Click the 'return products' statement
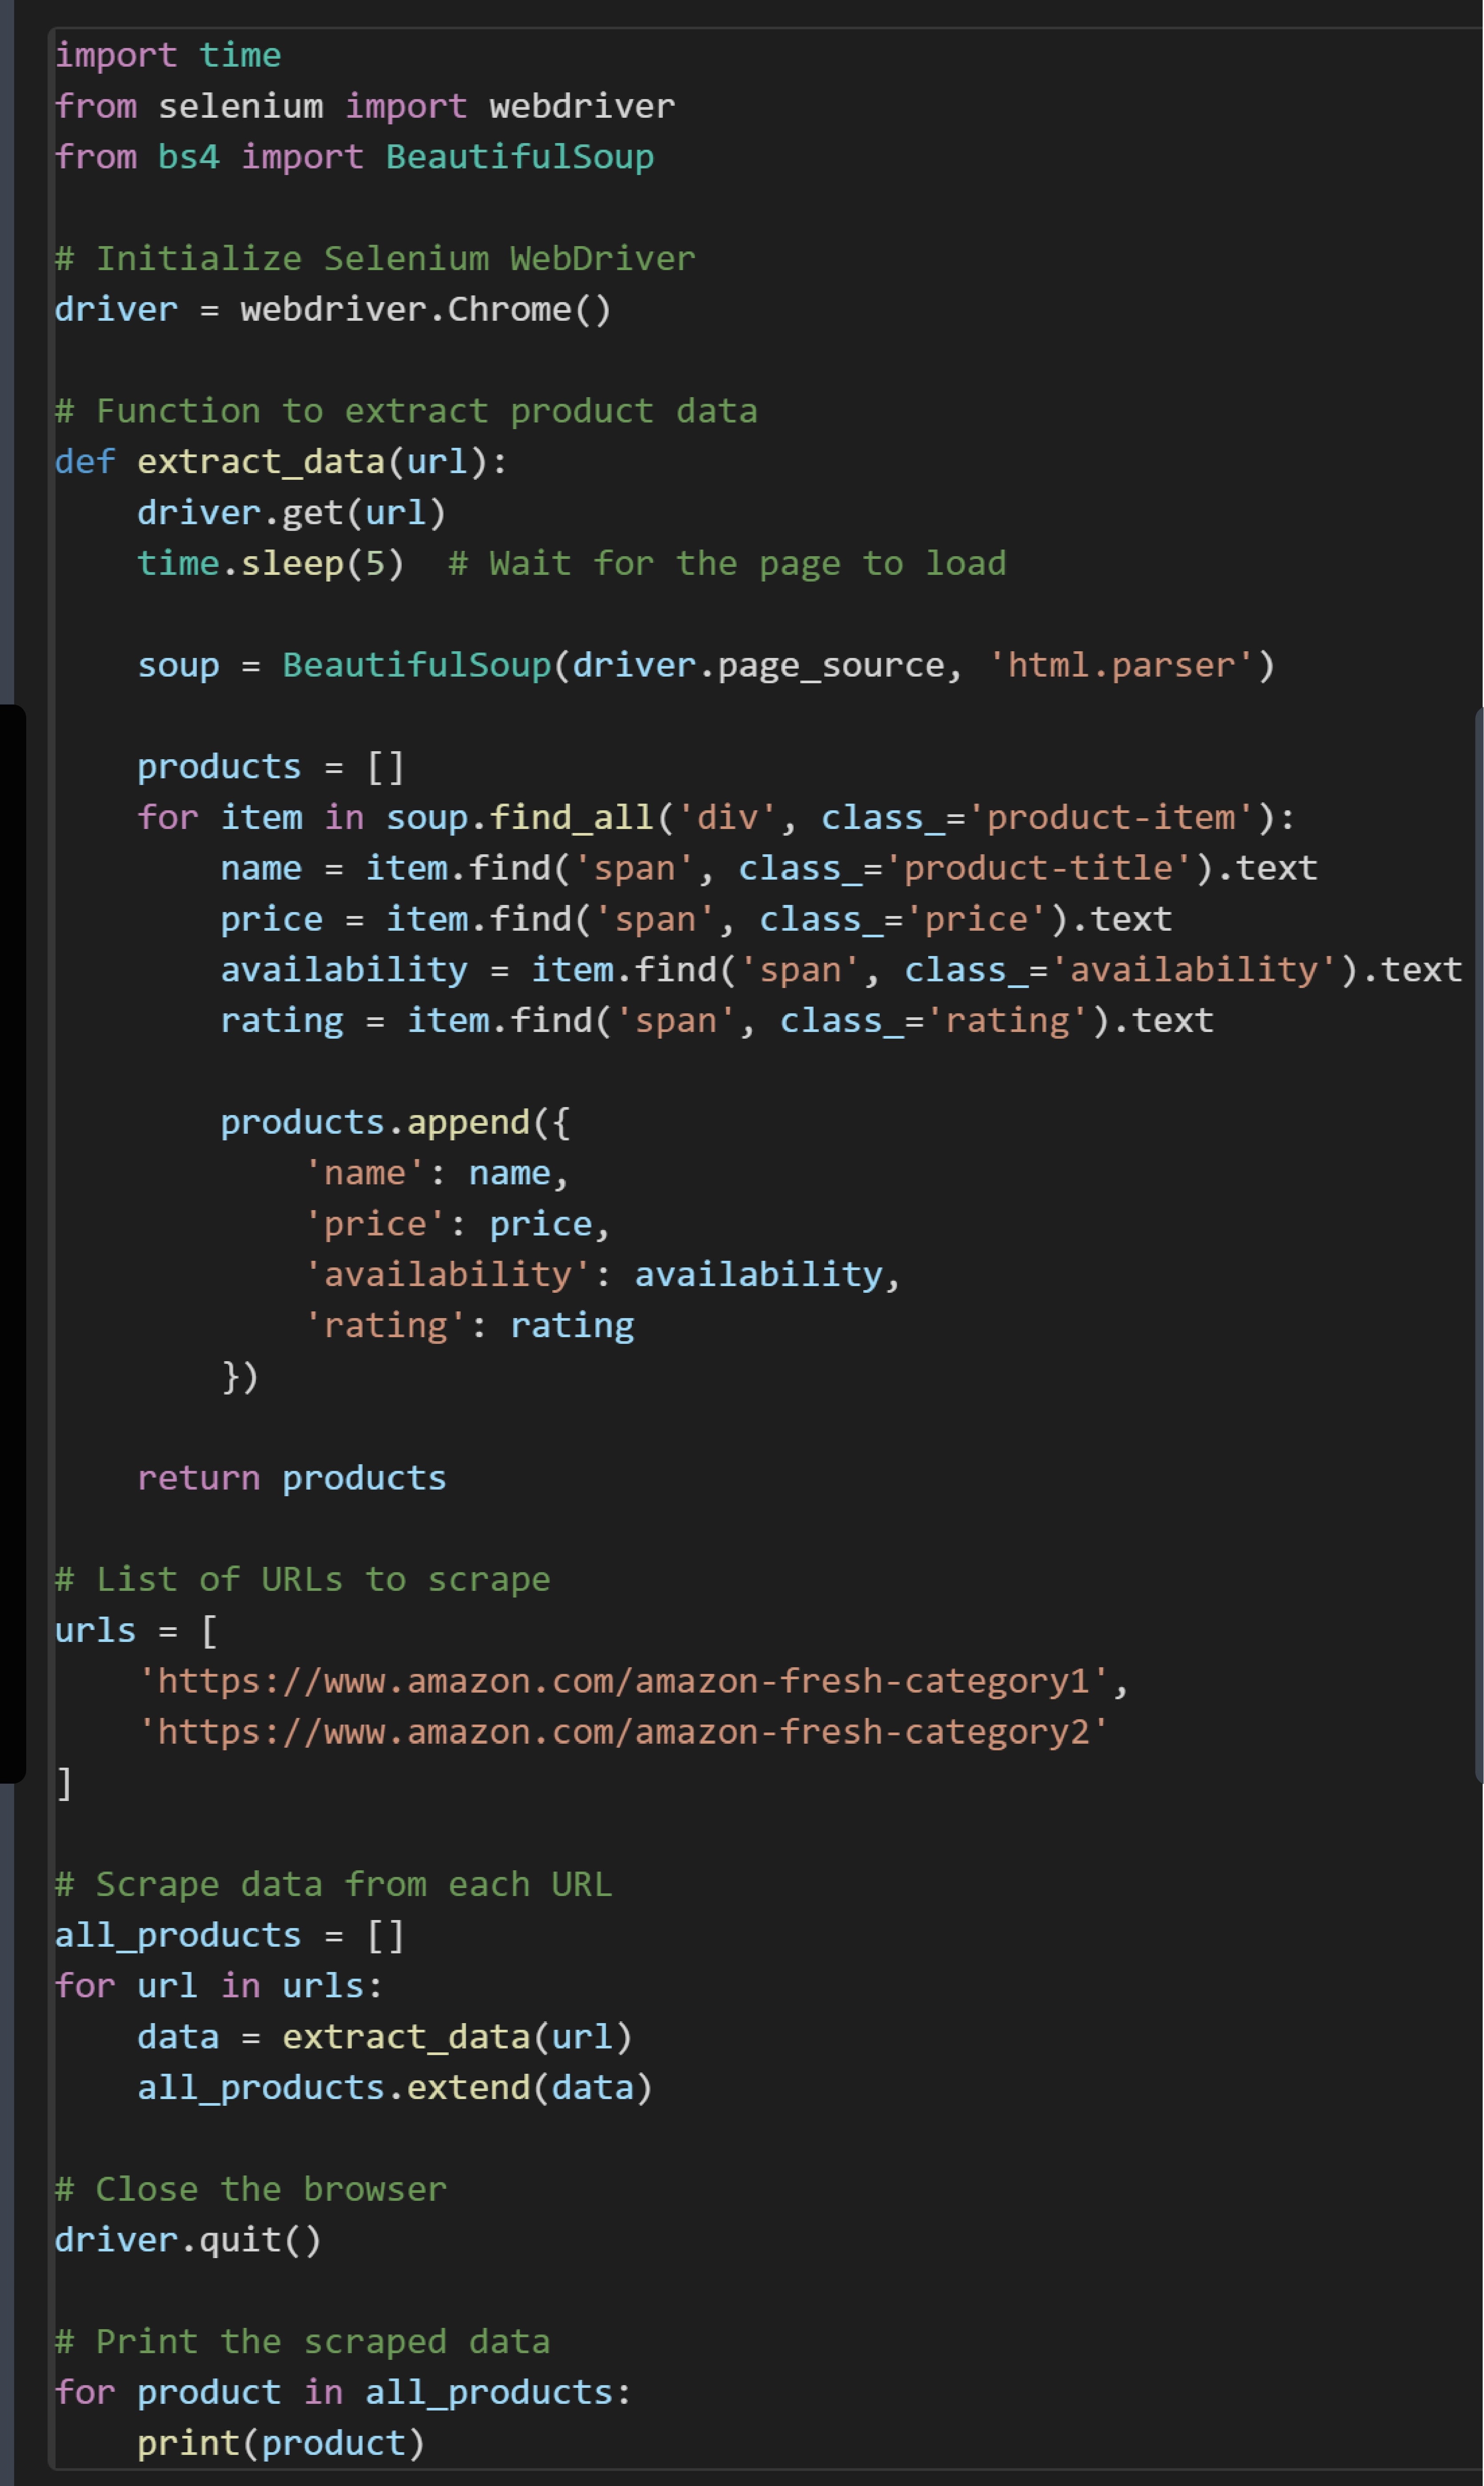The height and width of the screenshot is (2486, 1484). point(292,1478)
